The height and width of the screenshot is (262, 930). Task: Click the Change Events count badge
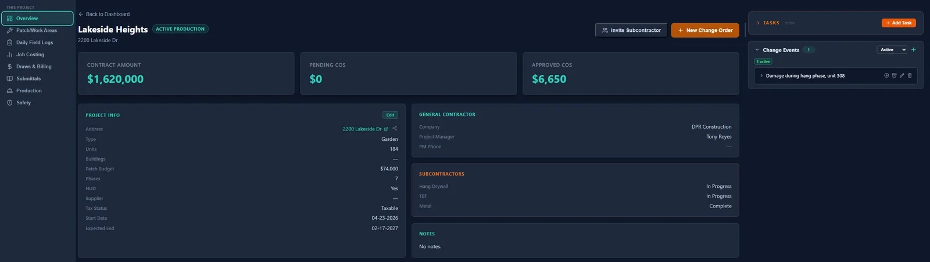coord(809,50)
